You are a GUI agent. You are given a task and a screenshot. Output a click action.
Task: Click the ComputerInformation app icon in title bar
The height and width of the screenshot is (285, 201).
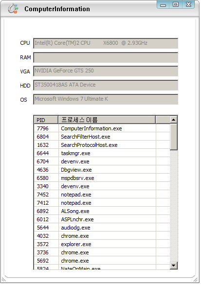tap(13, 9)
